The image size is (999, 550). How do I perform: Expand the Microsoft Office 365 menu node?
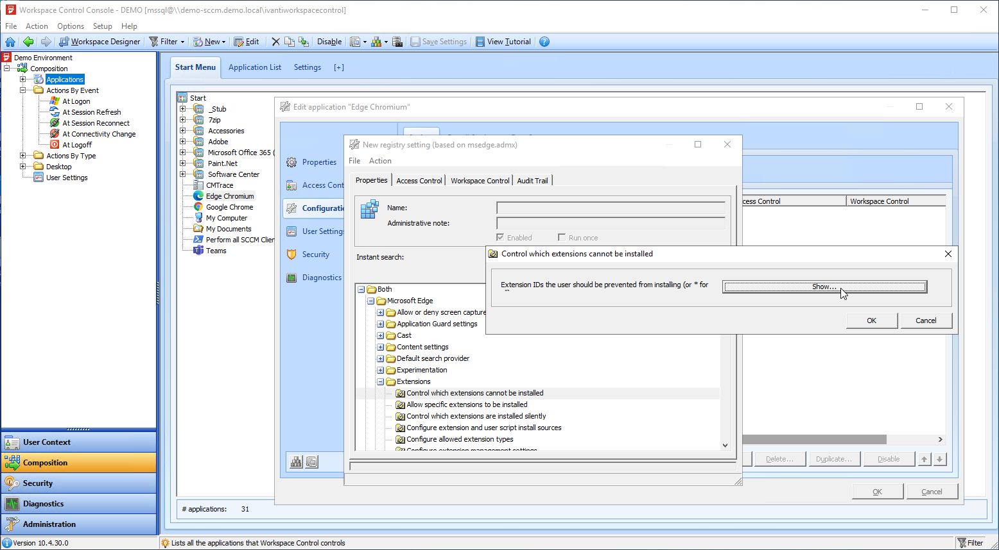click(183, 153)
